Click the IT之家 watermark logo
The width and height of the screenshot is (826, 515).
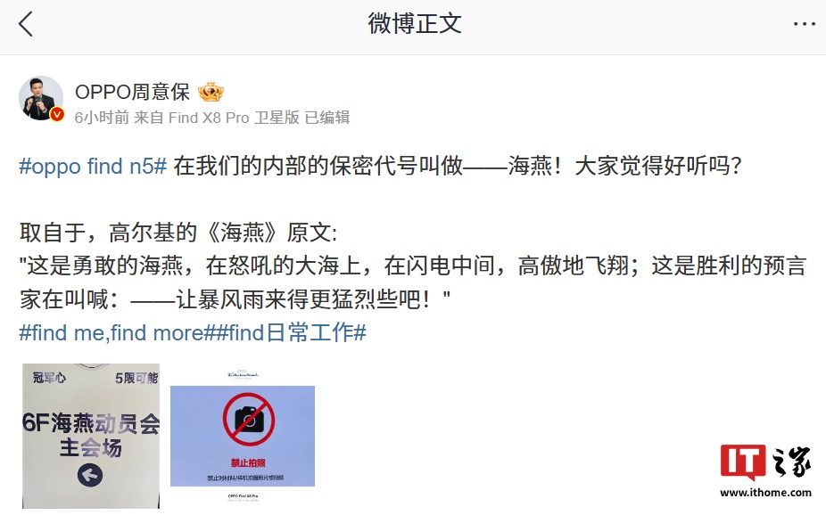(765, 462)
